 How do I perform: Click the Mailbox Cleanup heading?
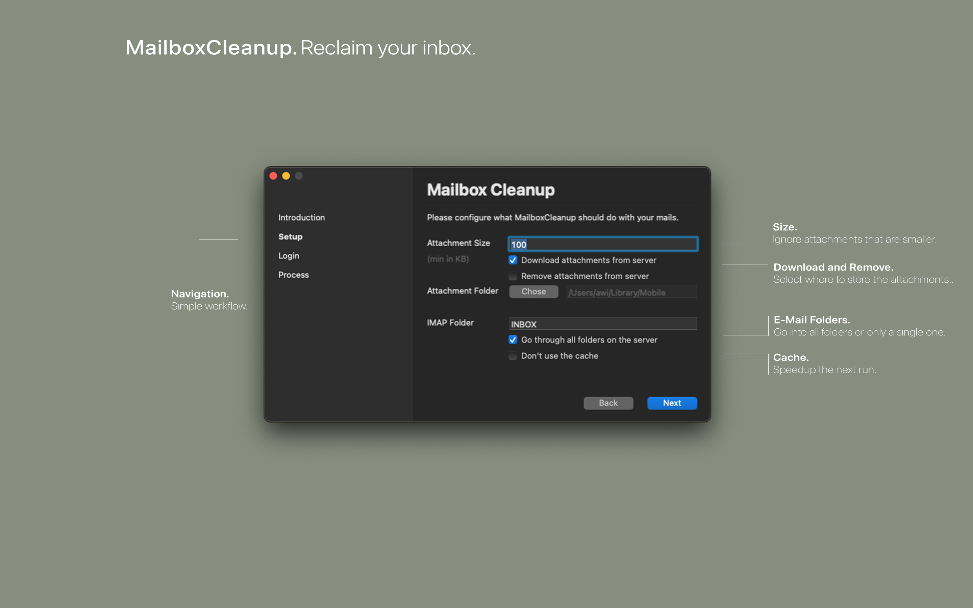click(491, 190)
